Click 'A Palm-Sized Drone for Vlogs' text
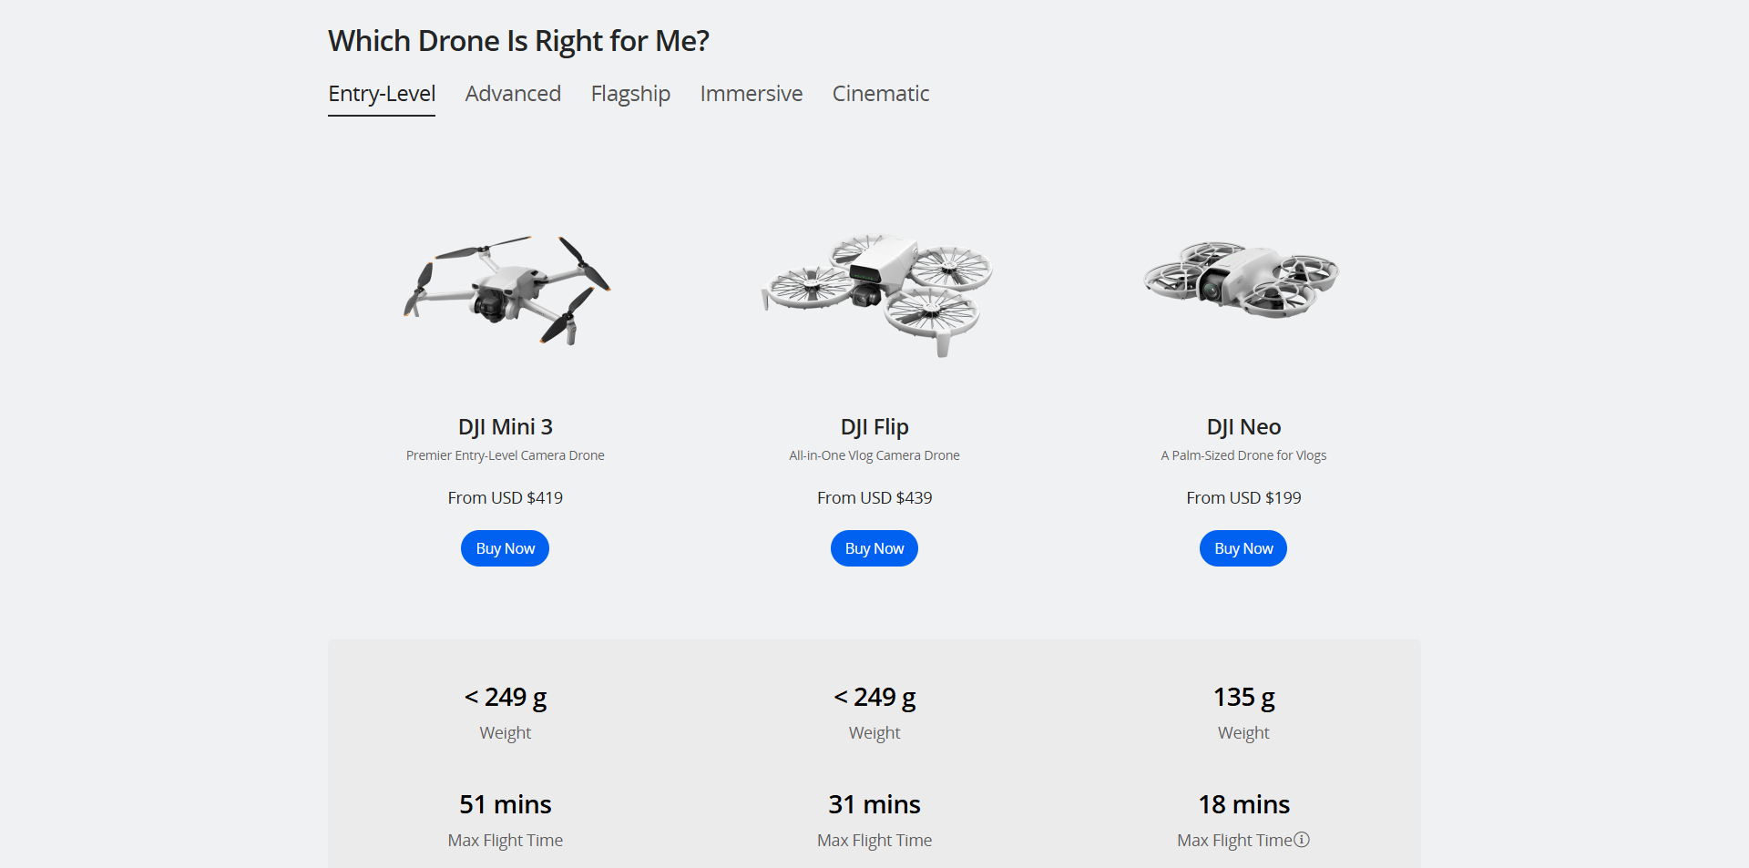The image size is (1749, 868). tap(1243, 455)
